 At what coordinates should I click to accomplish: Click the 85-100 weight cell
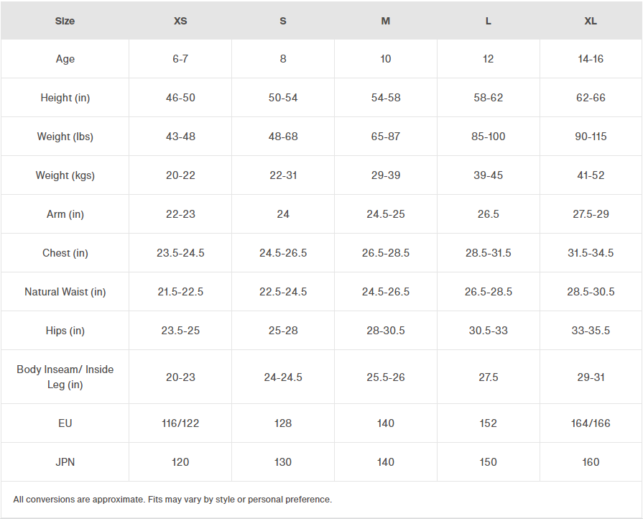point(489,137)
